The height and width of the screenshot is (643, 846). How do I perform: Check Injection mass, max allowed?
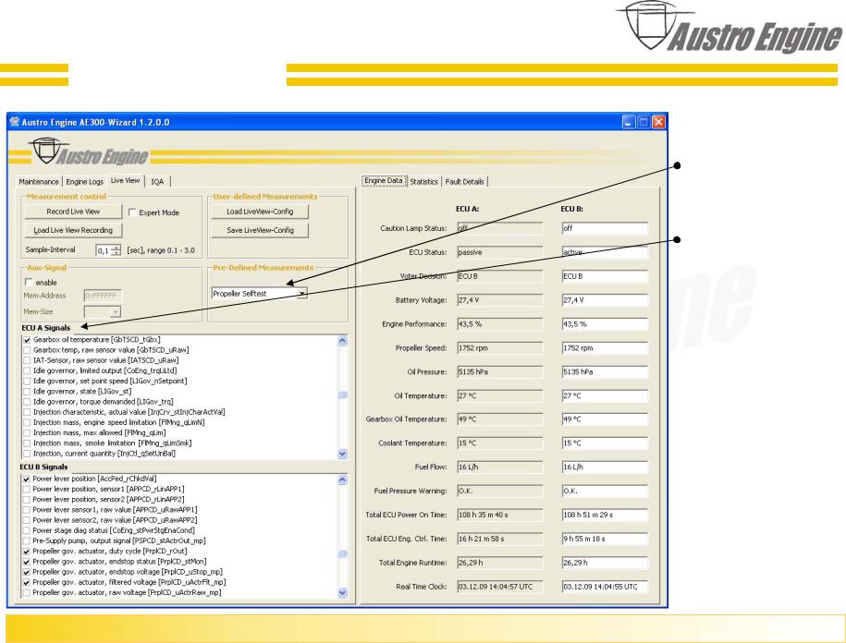click(x=27, y=432)
